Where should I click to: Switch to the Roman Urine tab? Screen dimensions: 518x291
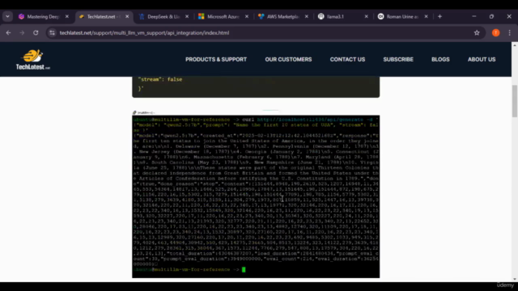(x=402, y=16)
